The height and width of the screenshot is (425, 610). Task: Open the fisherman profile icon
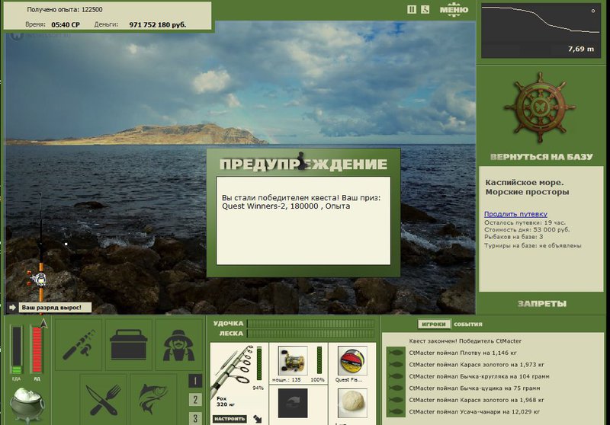178,344
